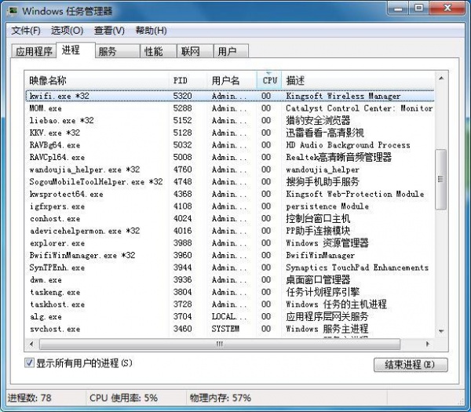
Task: Click the 猎豹安全浏览器 description
Action: (318, 120)
